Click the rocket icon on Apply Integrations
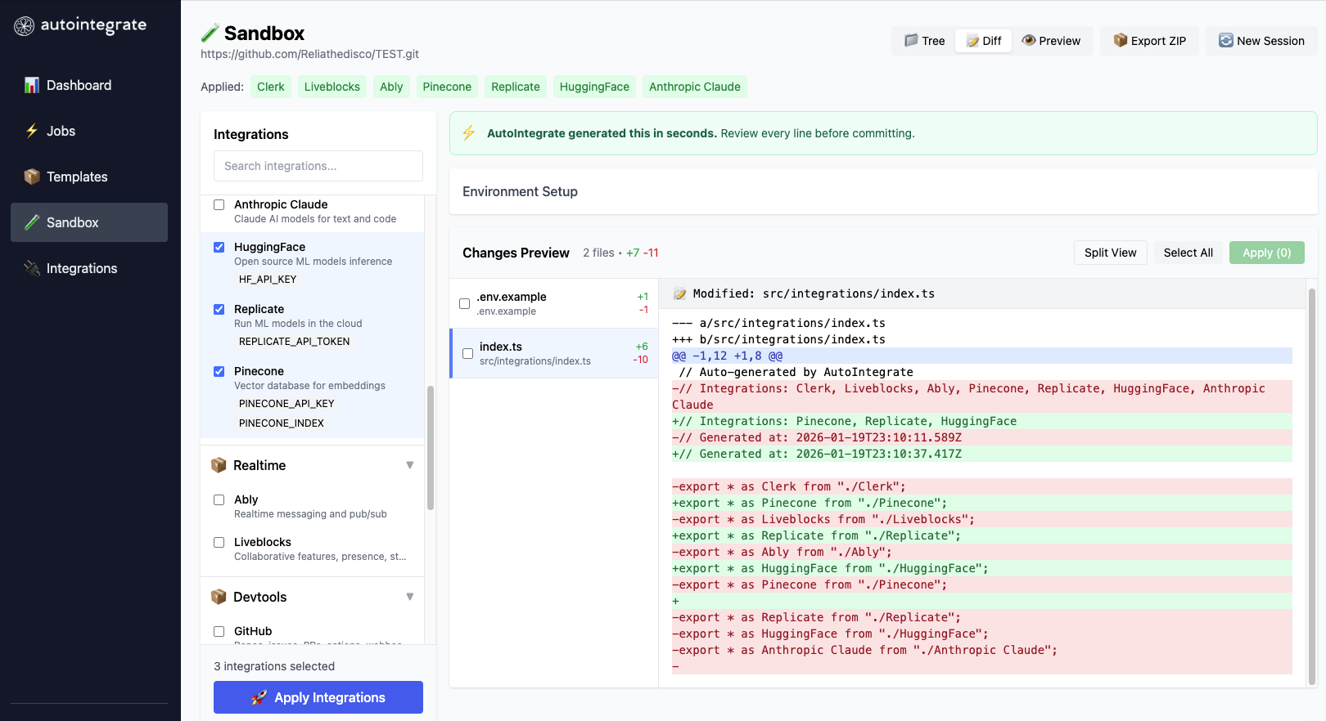Image resolution: width=1326 pixels, height=721 pixels. [x=259, y=697]
